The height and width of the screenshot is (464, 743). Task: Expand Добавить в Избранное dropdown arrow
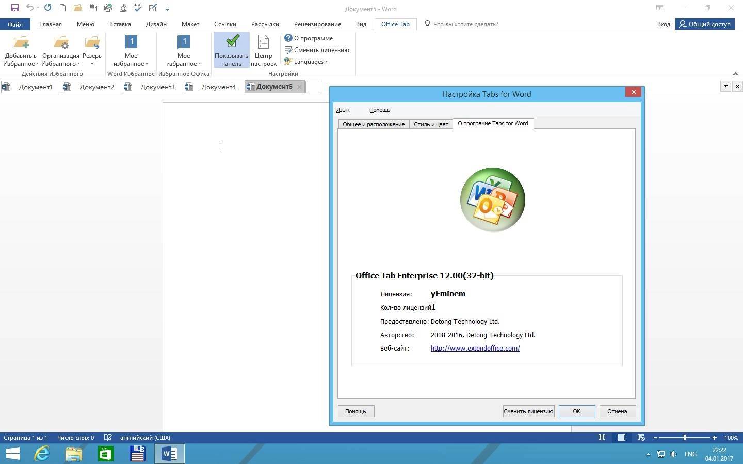tap(37, 64)
